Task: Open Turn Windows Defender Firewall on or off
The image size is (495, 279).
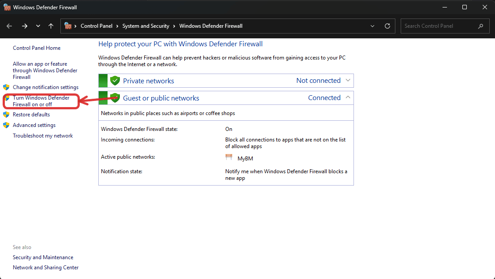Action: [41, 101]
